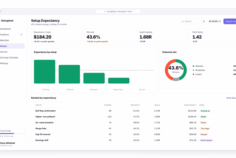Click the Small sample edge tag
236x158 pixels.
click(x=206, y=140)
